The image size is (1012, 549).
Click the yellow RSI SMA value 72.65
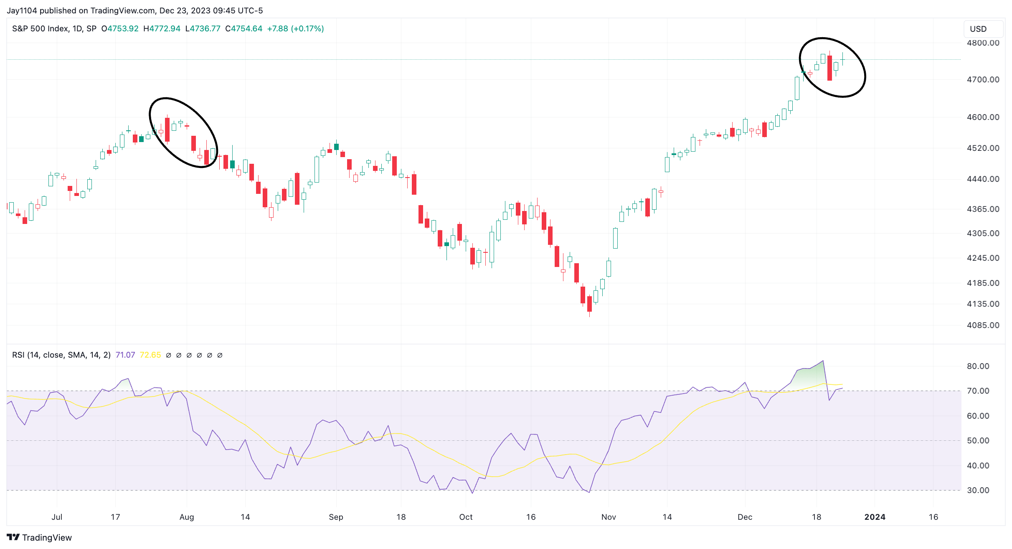[x=150, y=355]
